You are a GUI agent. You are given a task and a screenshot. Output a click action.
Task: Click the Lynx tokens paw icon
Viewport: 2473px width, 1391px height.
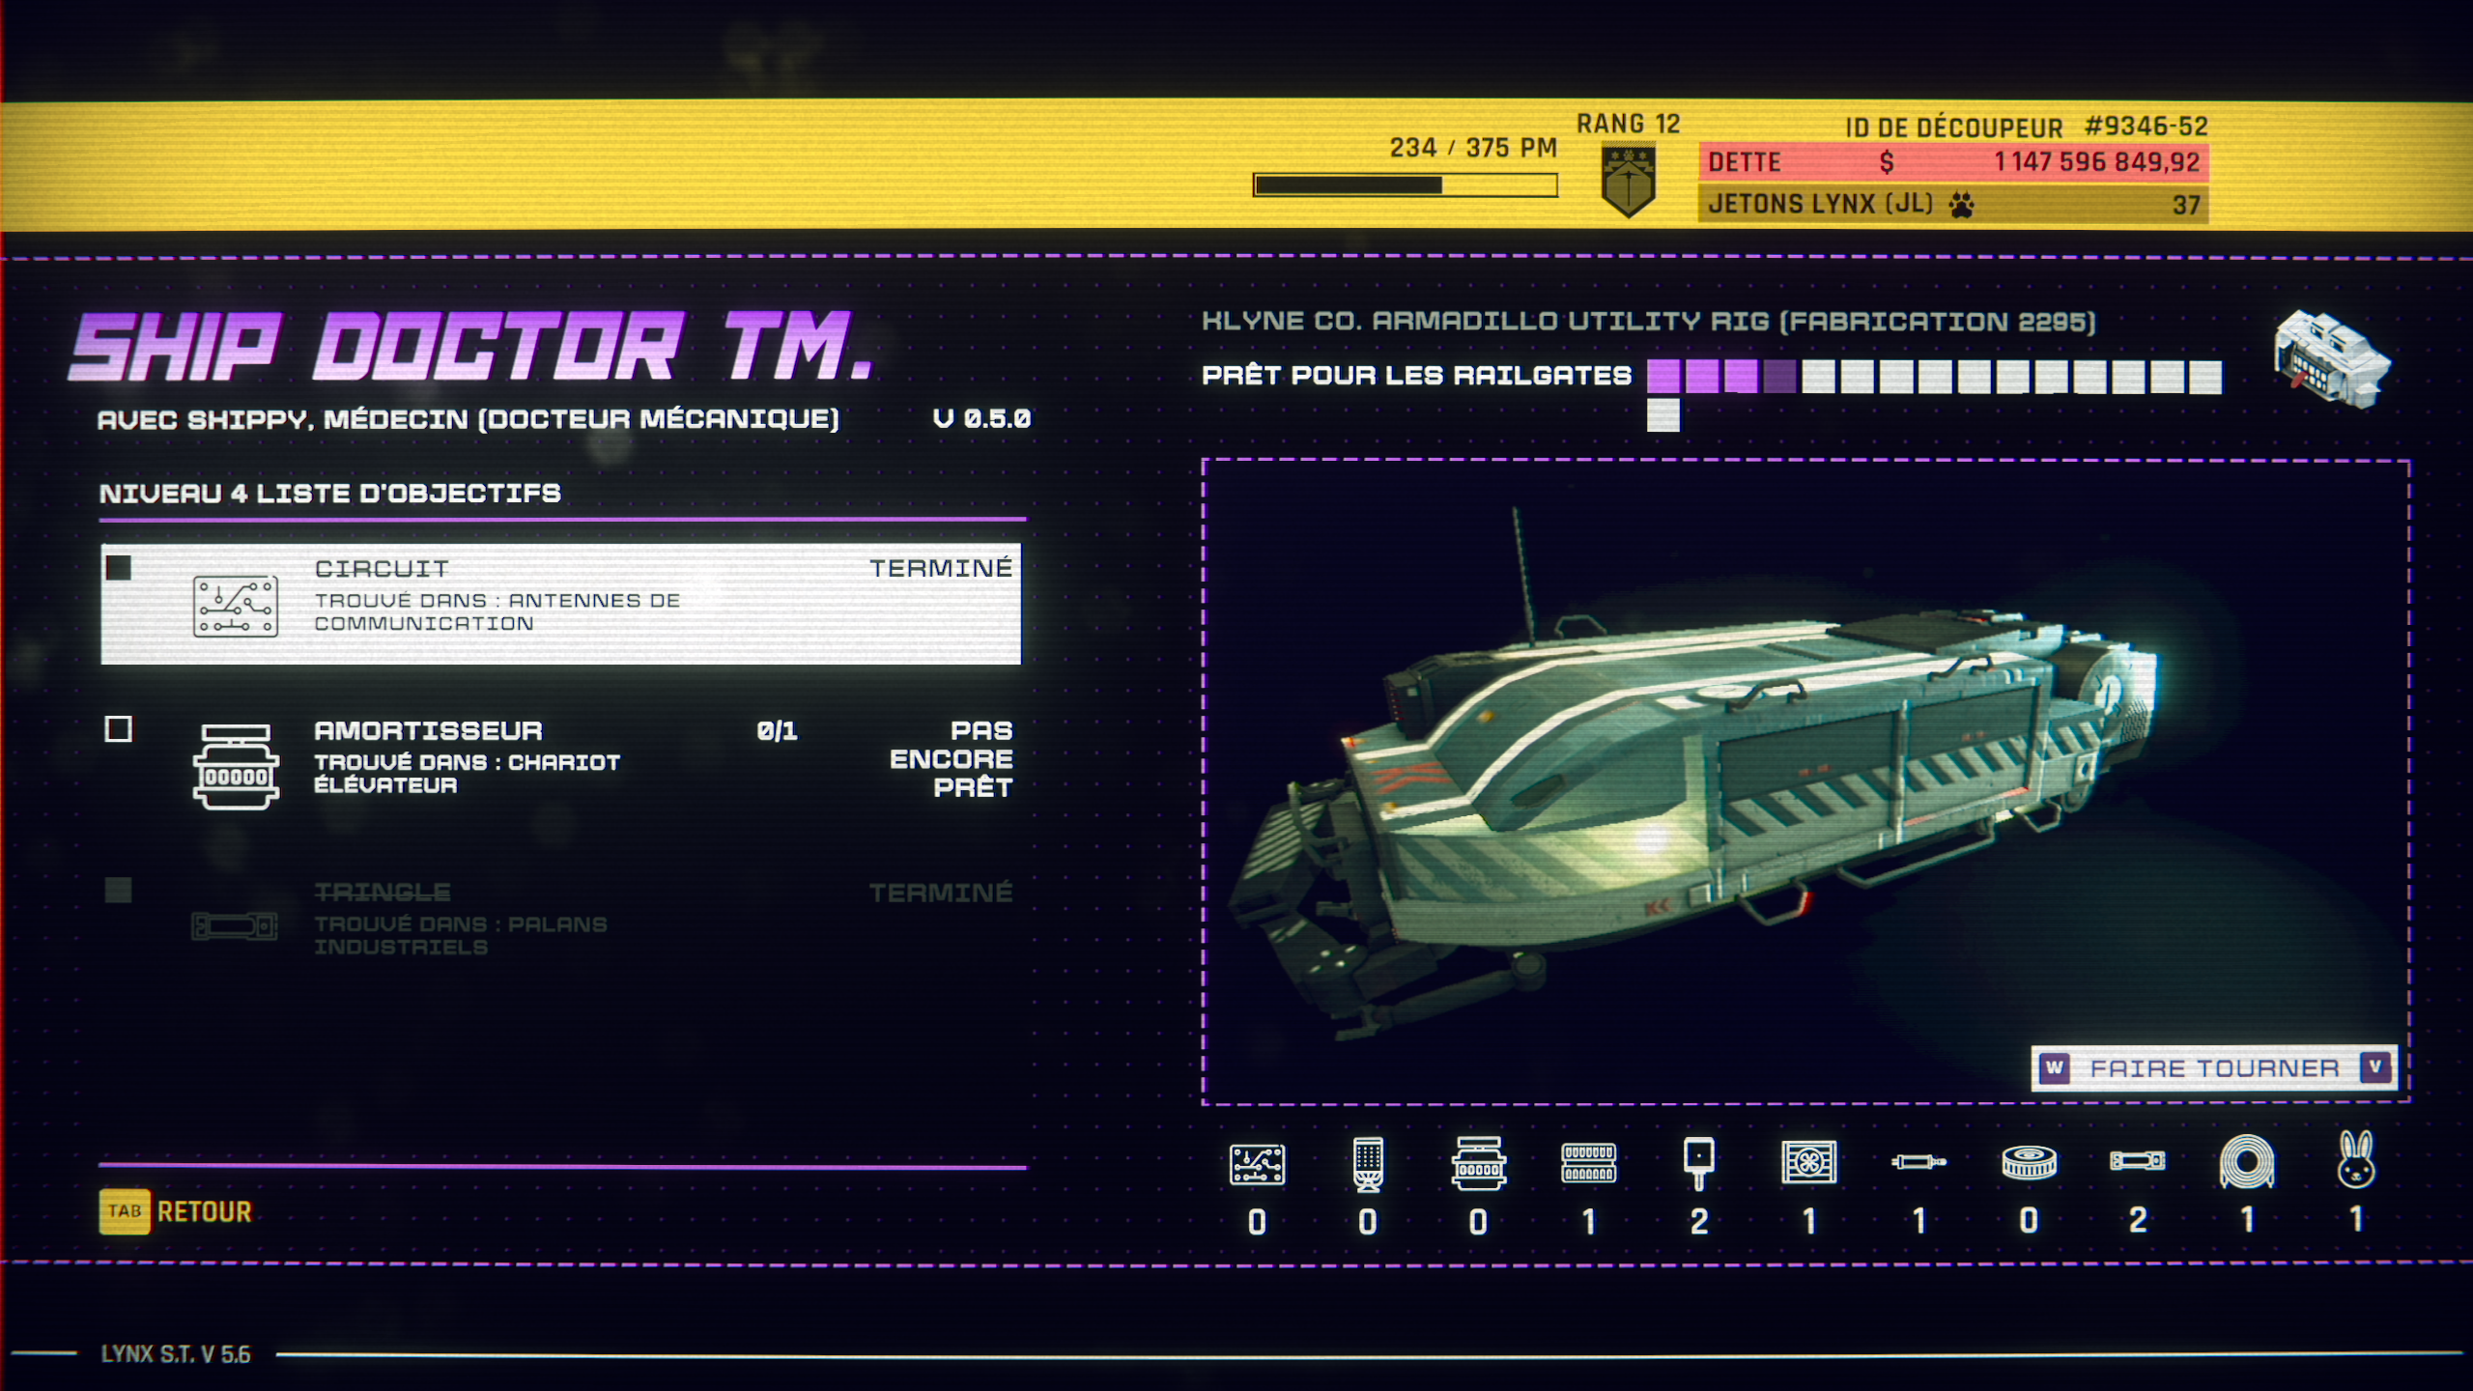point(1962,205)
